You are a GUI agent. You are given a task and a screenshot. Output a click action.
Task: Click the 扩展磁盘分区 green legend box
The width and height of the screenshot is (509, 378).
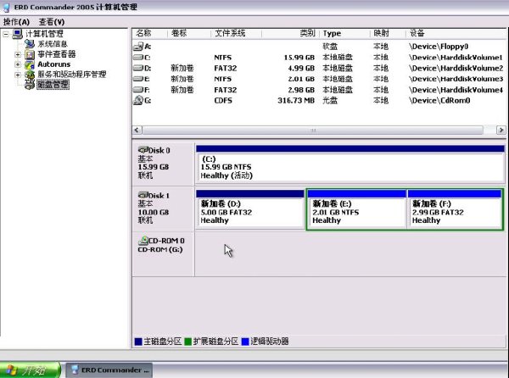click(187, 342)
